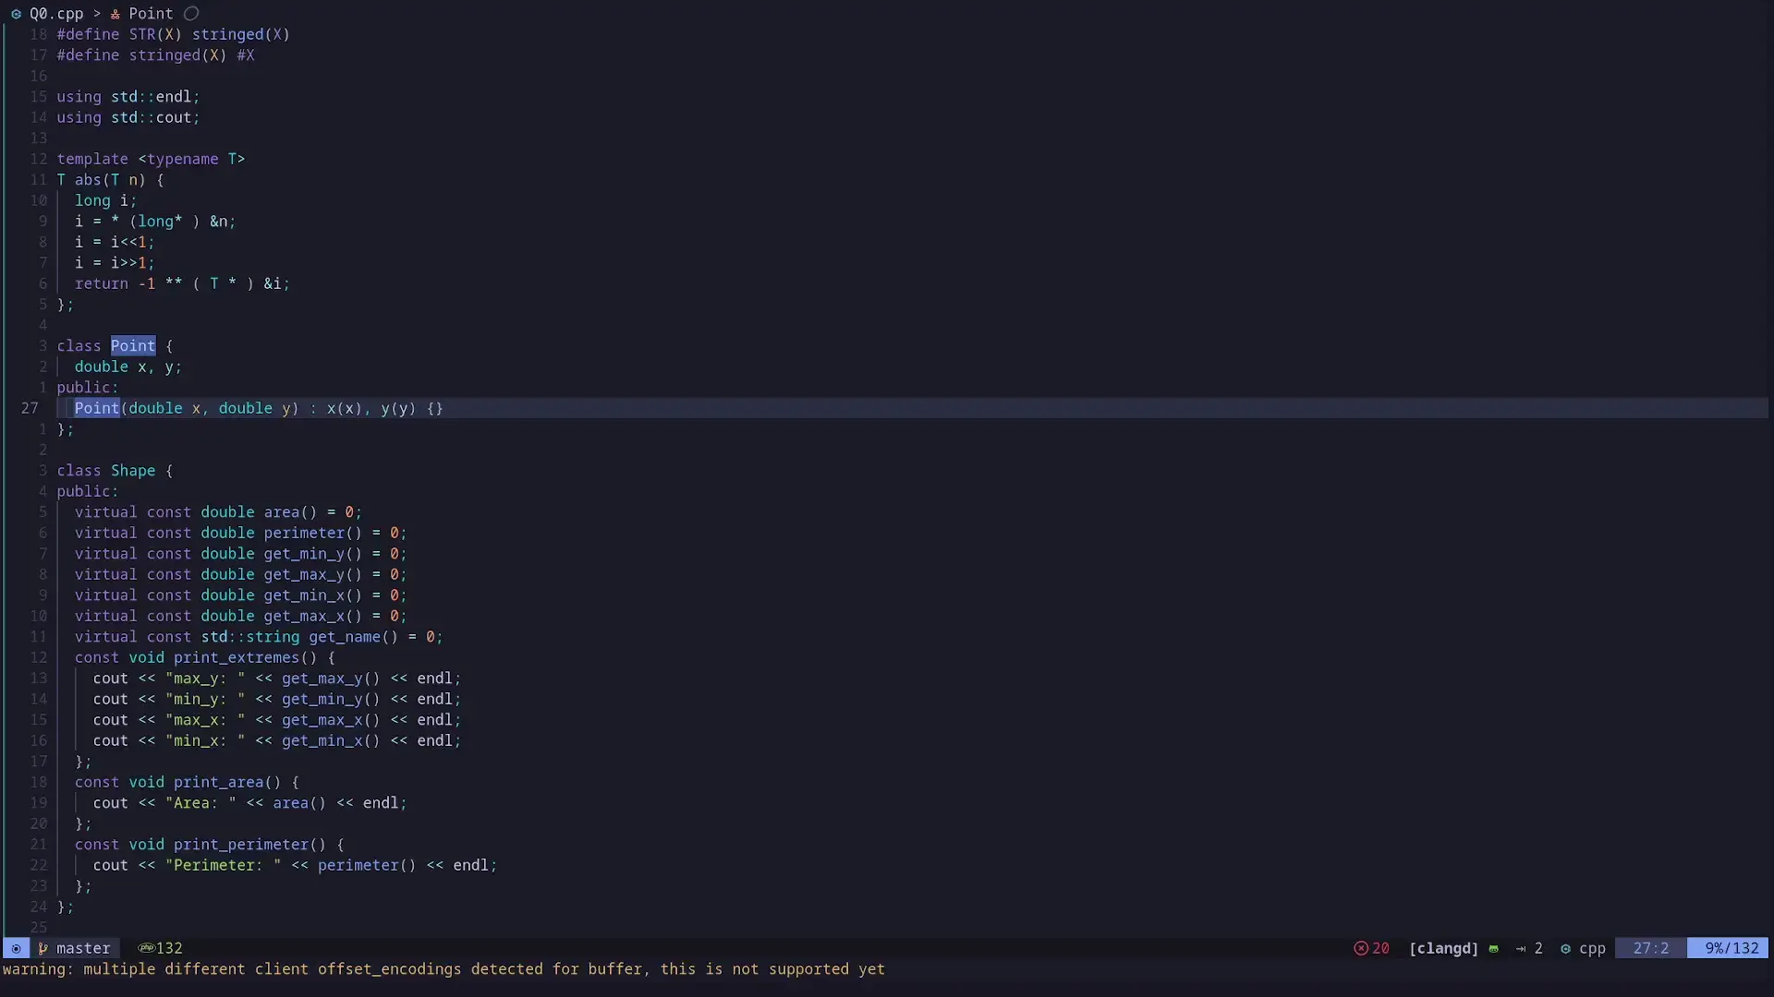This screenshot has height=997, width=1774.
Task: Click the print_area function name
Action: 219,782
